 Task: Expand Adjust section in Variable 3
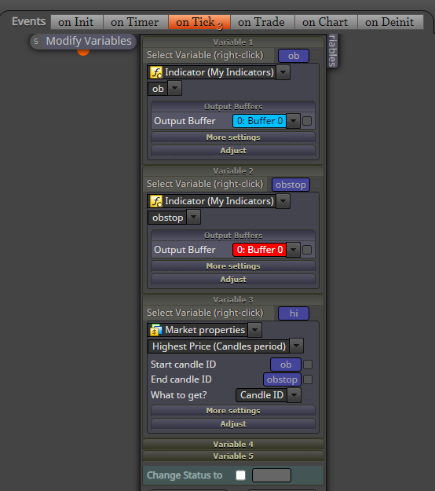[233, 424]
